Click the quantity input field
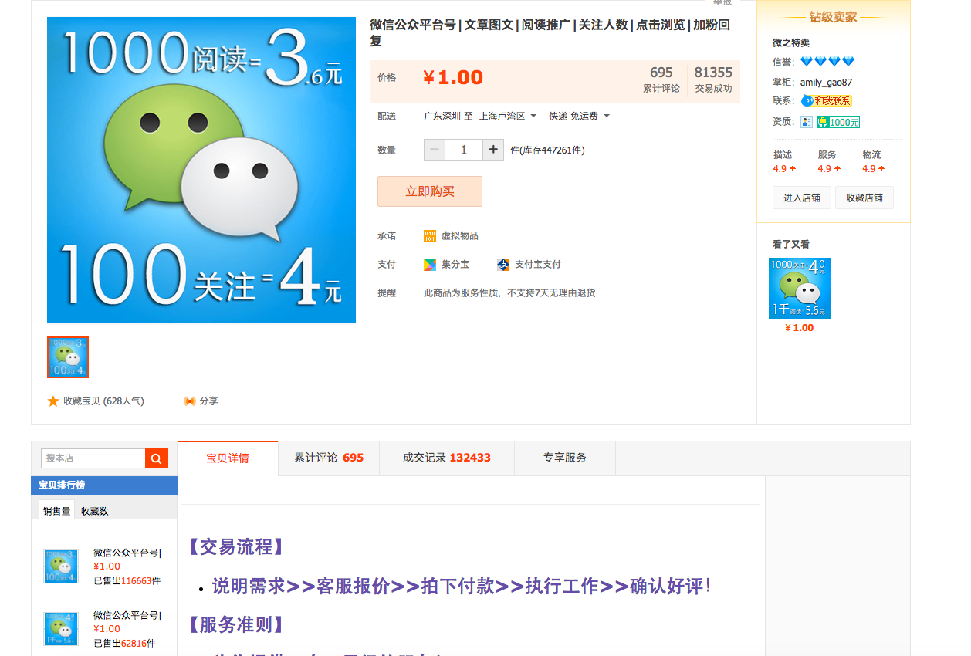This screenshot has width=971, height=656. tap(464, 150)
